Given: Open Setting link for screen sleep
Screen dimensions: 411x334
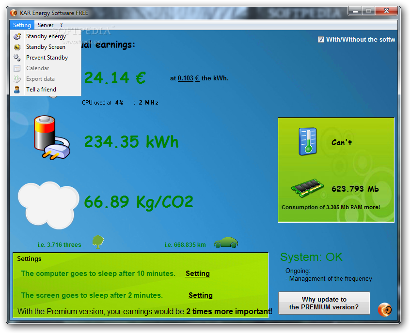Looking at the screenshot, I should pos(201,295).
